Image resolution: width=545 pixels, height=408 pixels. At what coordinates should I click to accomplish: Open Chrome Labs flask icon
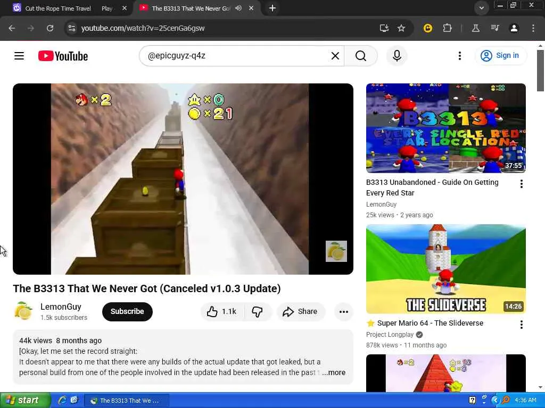click(475, 28)
